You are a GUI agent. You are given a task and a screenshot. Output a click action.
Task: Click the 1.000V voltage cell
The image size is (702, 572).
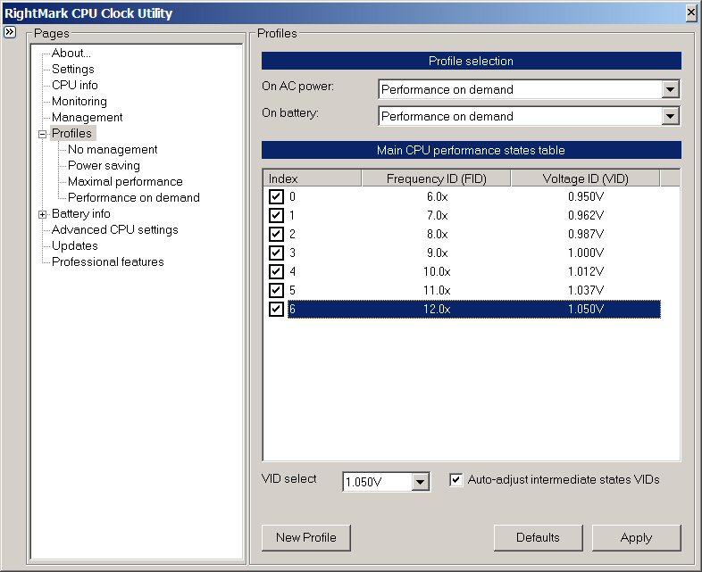tap(586, 253)
